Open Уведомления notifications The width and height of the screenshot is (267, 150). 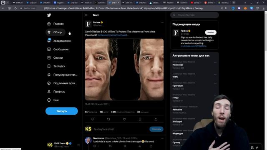pos(59,41)
